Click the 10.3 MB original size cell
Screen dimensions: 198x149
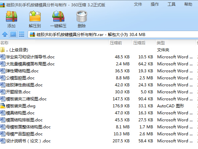122,134
